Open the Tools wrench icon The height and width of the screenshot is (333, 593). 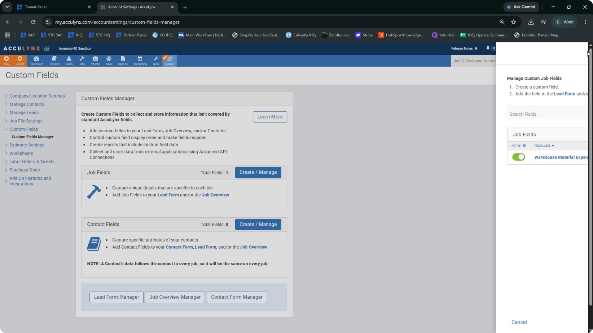click(156, 61)
